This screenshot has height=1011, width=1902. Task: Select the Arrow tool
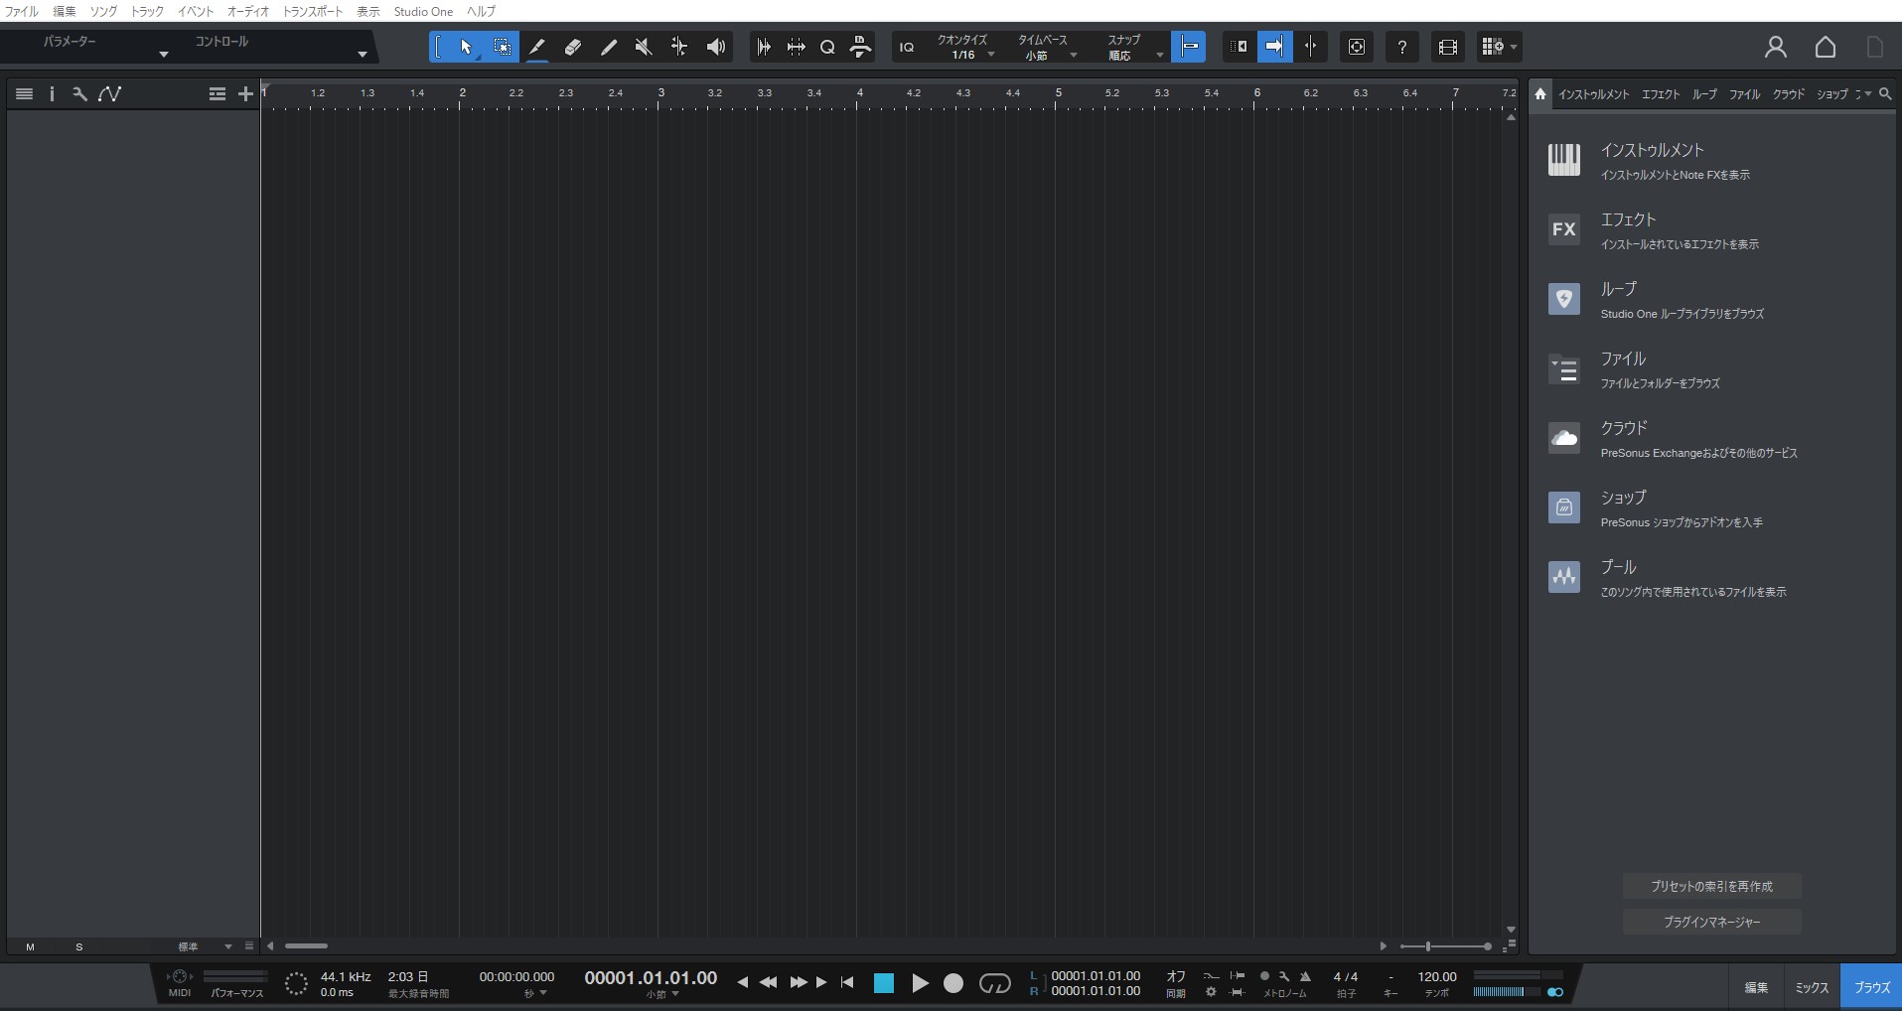click(466, 47)
